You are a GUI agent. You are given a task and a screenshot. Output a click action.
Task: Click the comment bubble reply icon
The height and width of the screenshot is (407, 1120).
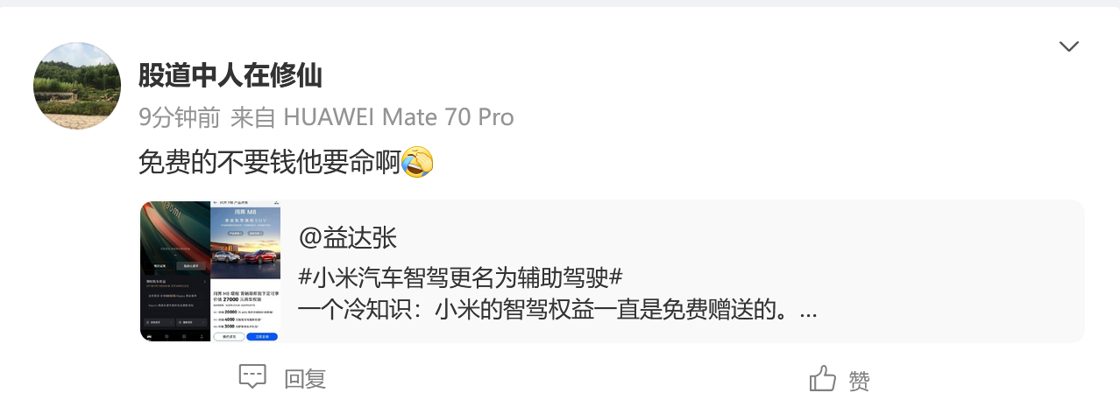pos(252,377)
